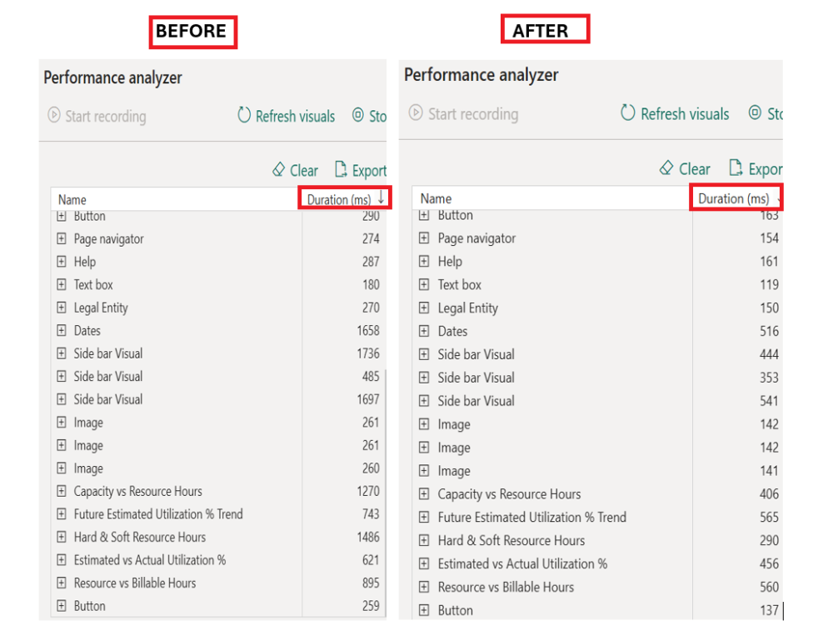Click Refresh visuals icon in BEFORE panel
This screenshot has width=833, height=631.
coord(244,116)
